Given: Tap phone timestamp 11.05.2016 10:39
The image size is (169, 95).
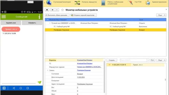Looking at the screenshot, I should point(9,34).
